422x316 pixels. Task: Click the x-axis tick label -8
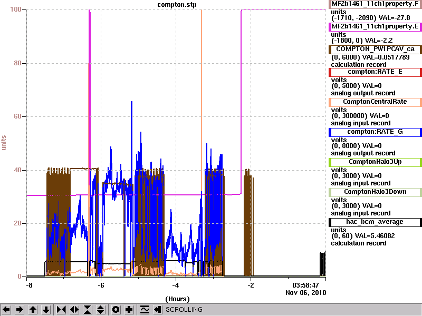(29, 285)
